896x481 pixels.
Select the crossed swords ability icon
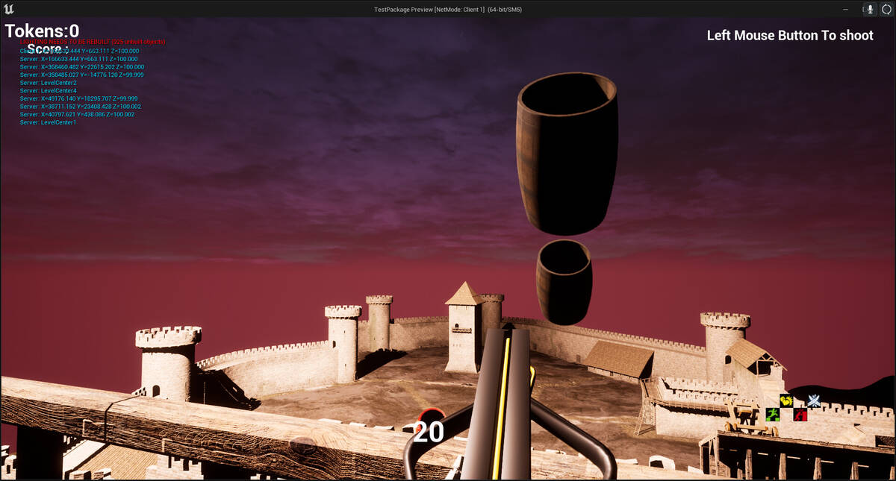(x=813, y=400)
